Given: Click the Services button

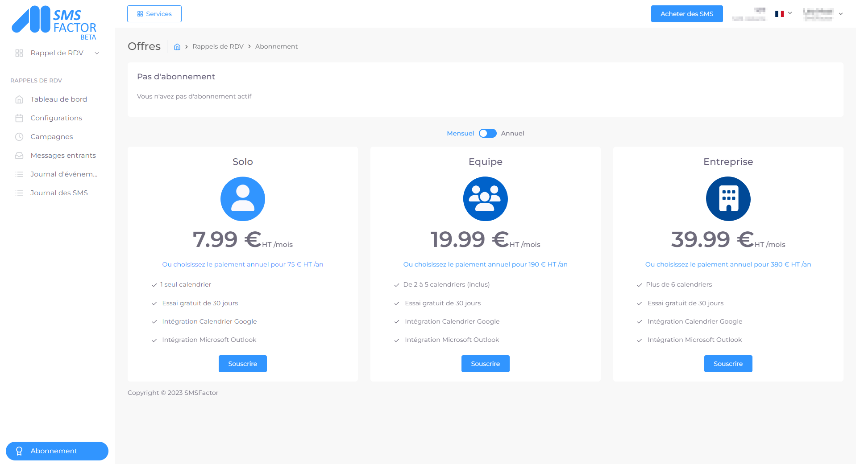Looking at the screenshot, I should 154,14.
